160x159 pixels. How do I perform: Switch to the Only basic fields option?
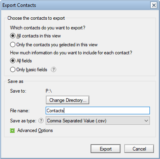(x=13, y=70)
